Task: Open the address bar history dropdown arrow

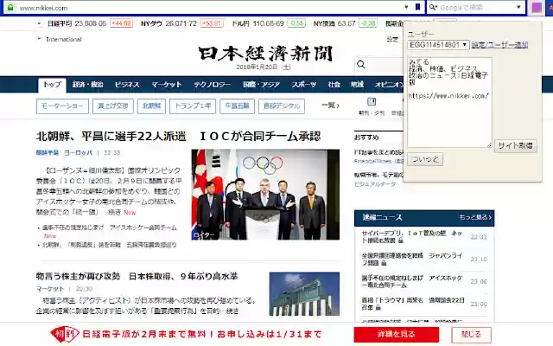Action: 406,7
